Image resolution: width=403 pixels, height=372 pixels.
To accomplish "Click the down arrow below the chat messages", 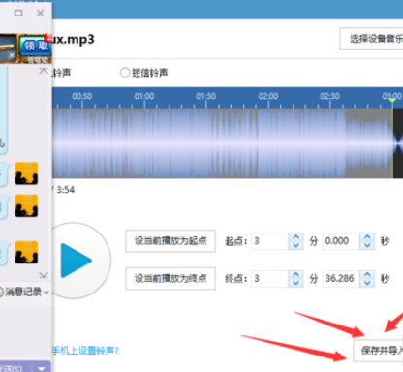I will [44, 275].
